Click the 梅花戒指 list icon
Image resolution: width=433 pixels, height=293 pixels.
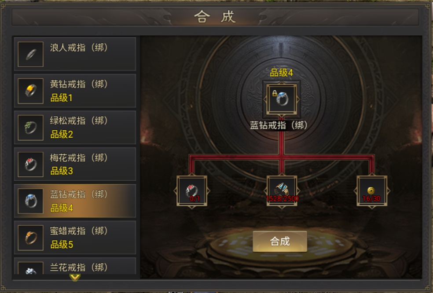tap(30, 164)
